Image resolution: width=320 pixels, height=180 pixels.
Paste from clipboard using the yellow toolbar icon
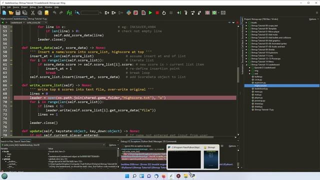pyautogui.click(x=46, y=12)
